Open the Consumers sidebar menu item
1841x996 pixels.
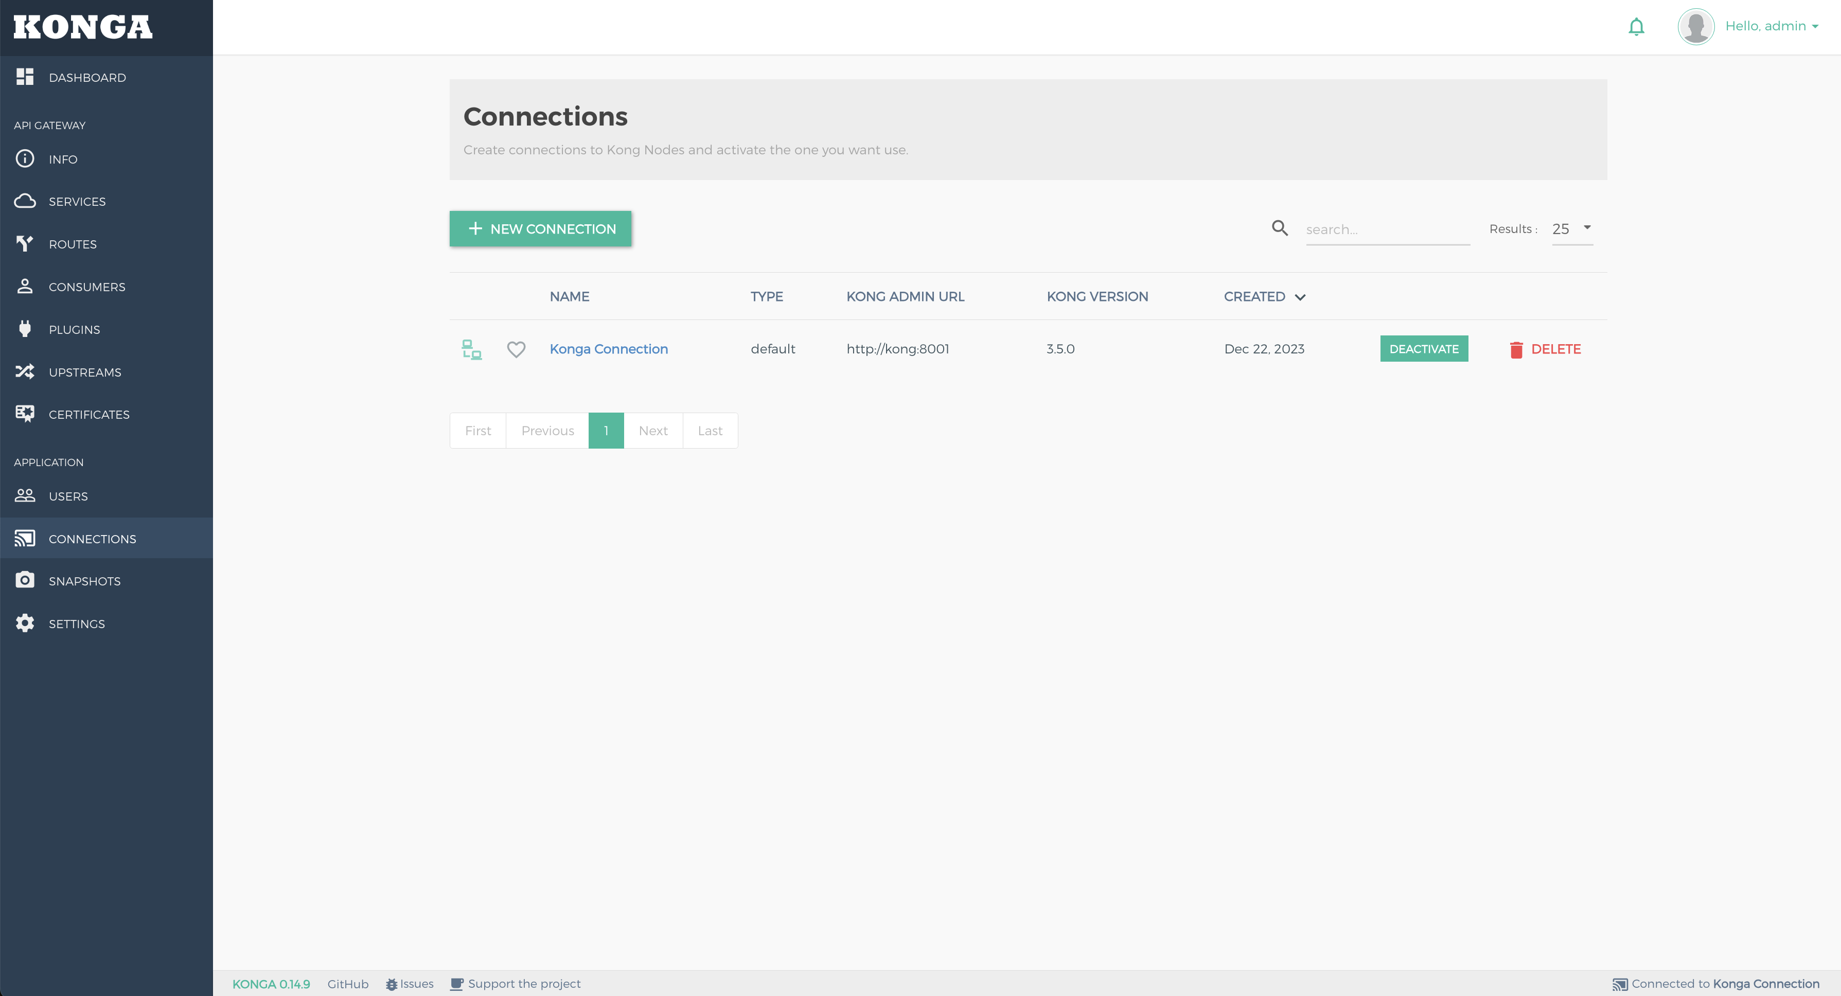click(x=86, y=287)
